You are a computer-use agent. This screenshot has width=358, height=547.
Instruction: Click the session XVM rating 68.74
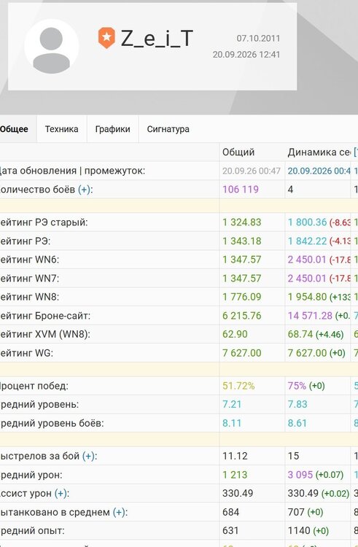[300, 334]
